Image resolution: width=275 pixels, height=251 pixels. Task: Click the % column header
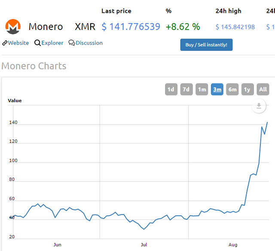click(168, 11)
